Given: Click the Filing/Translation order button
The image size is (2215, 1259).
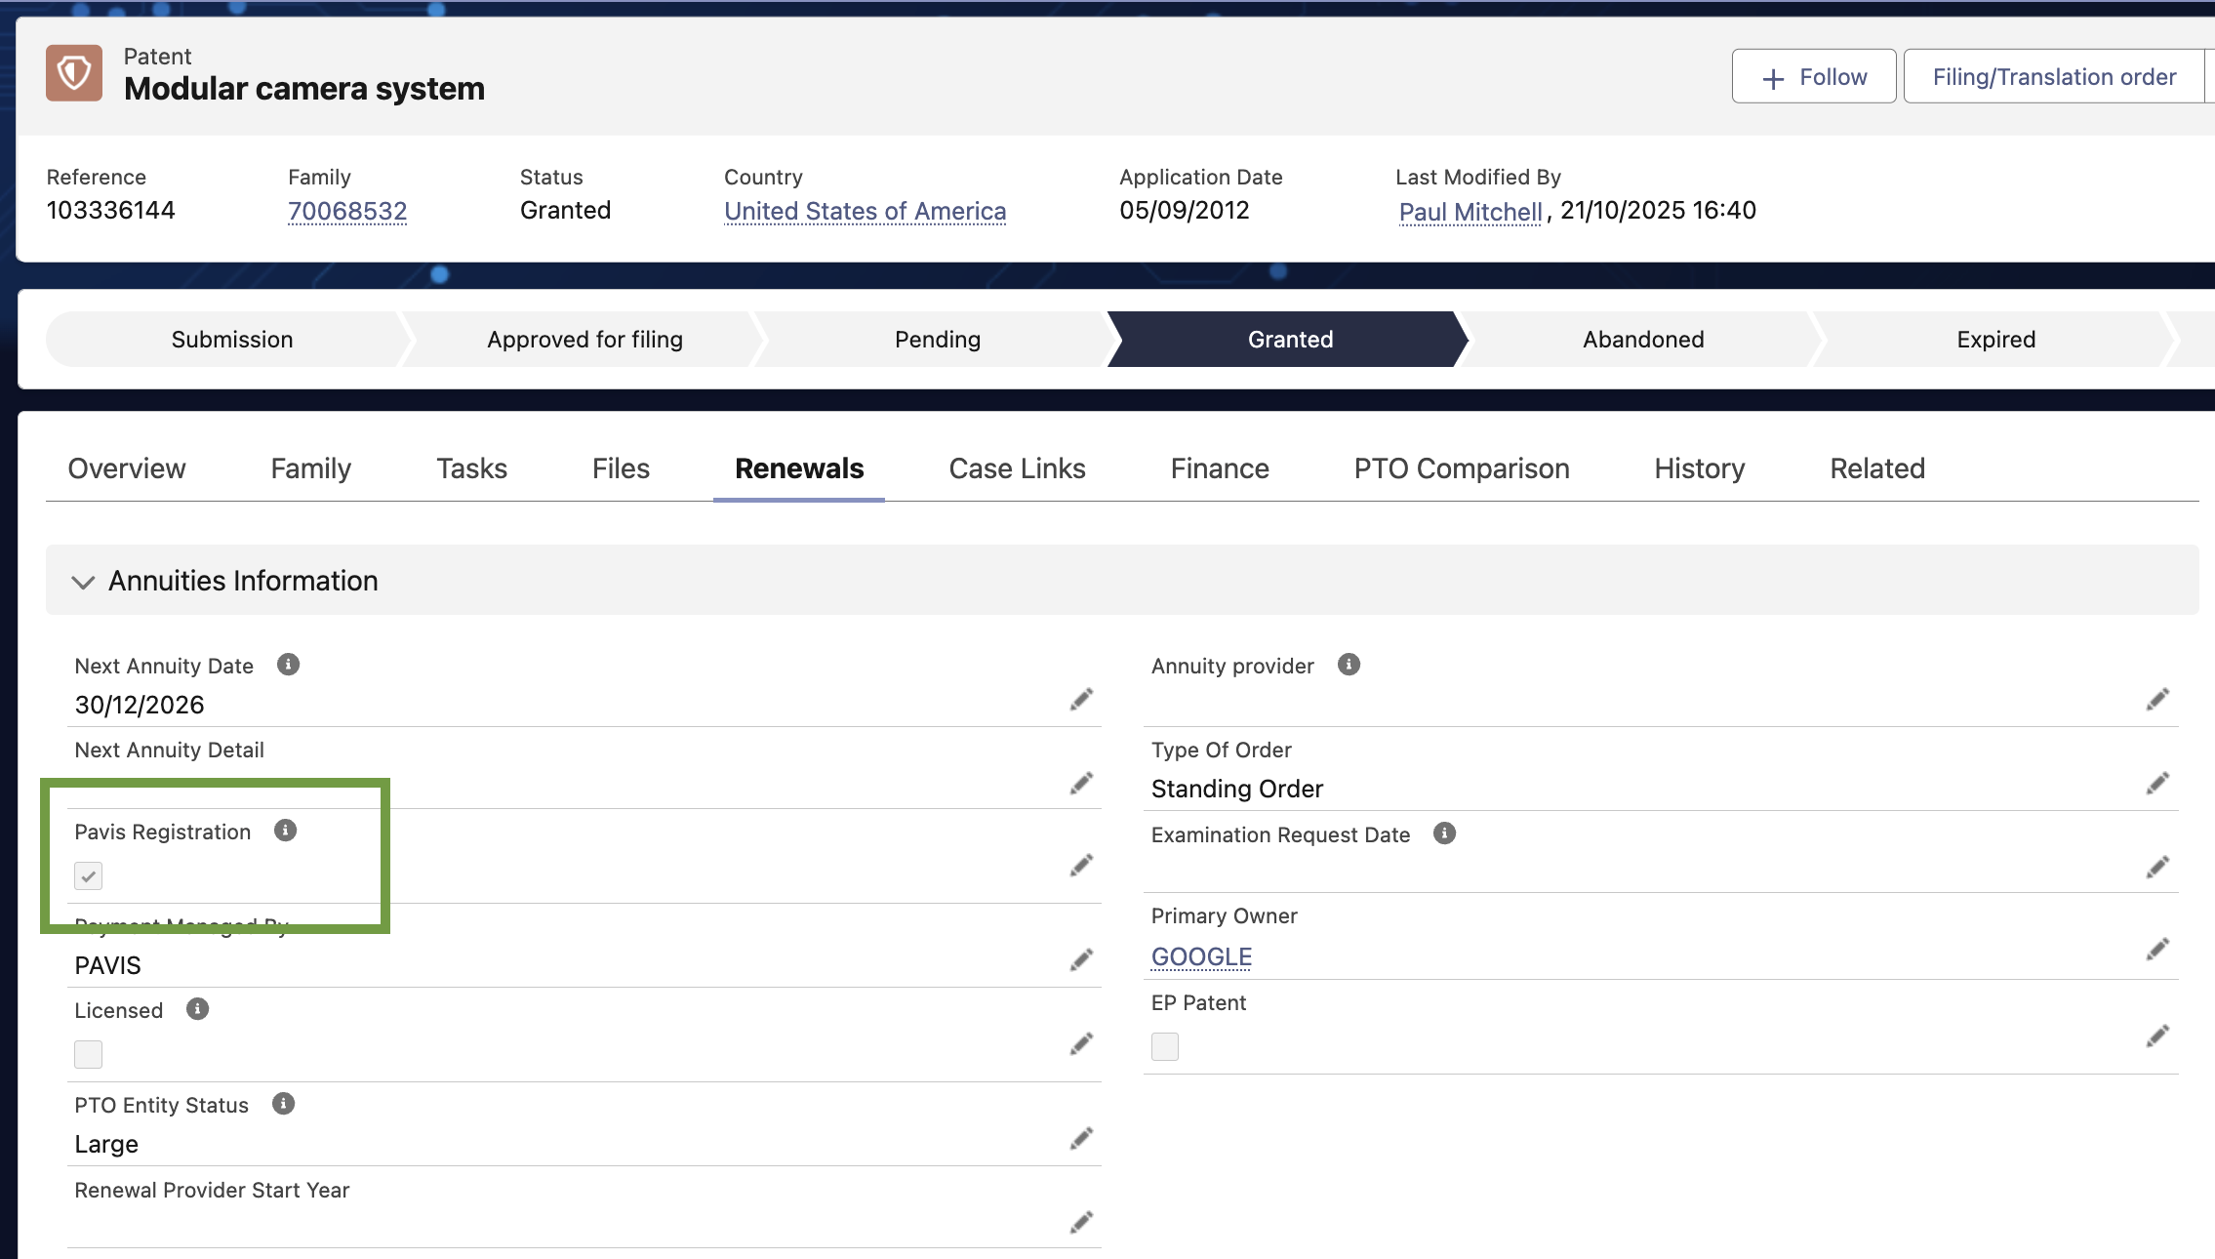Looking at the screenshot, I should pyautogui.click(x=2054, y=77).
